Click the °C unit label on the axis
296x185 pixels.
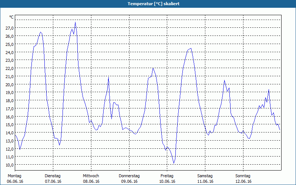(11, 17)
